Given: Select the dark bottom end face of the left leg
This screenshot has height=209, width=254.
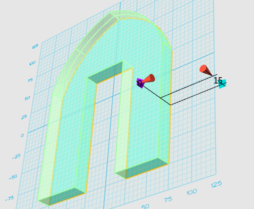Looking at the screenshot, I should (63, 196).
